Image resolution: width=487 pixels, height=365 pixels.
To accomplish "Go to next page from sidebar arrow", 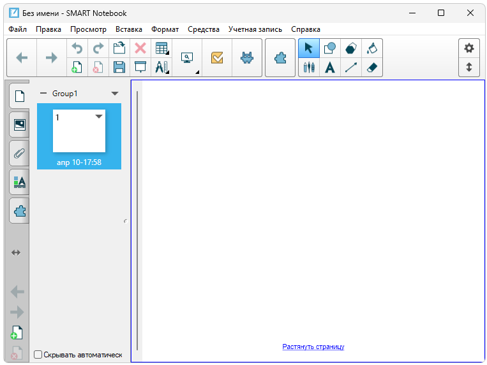I will (17, 312).
